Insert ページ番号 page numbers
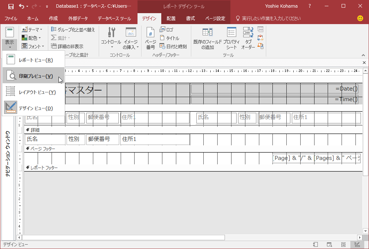 [150, 38]
